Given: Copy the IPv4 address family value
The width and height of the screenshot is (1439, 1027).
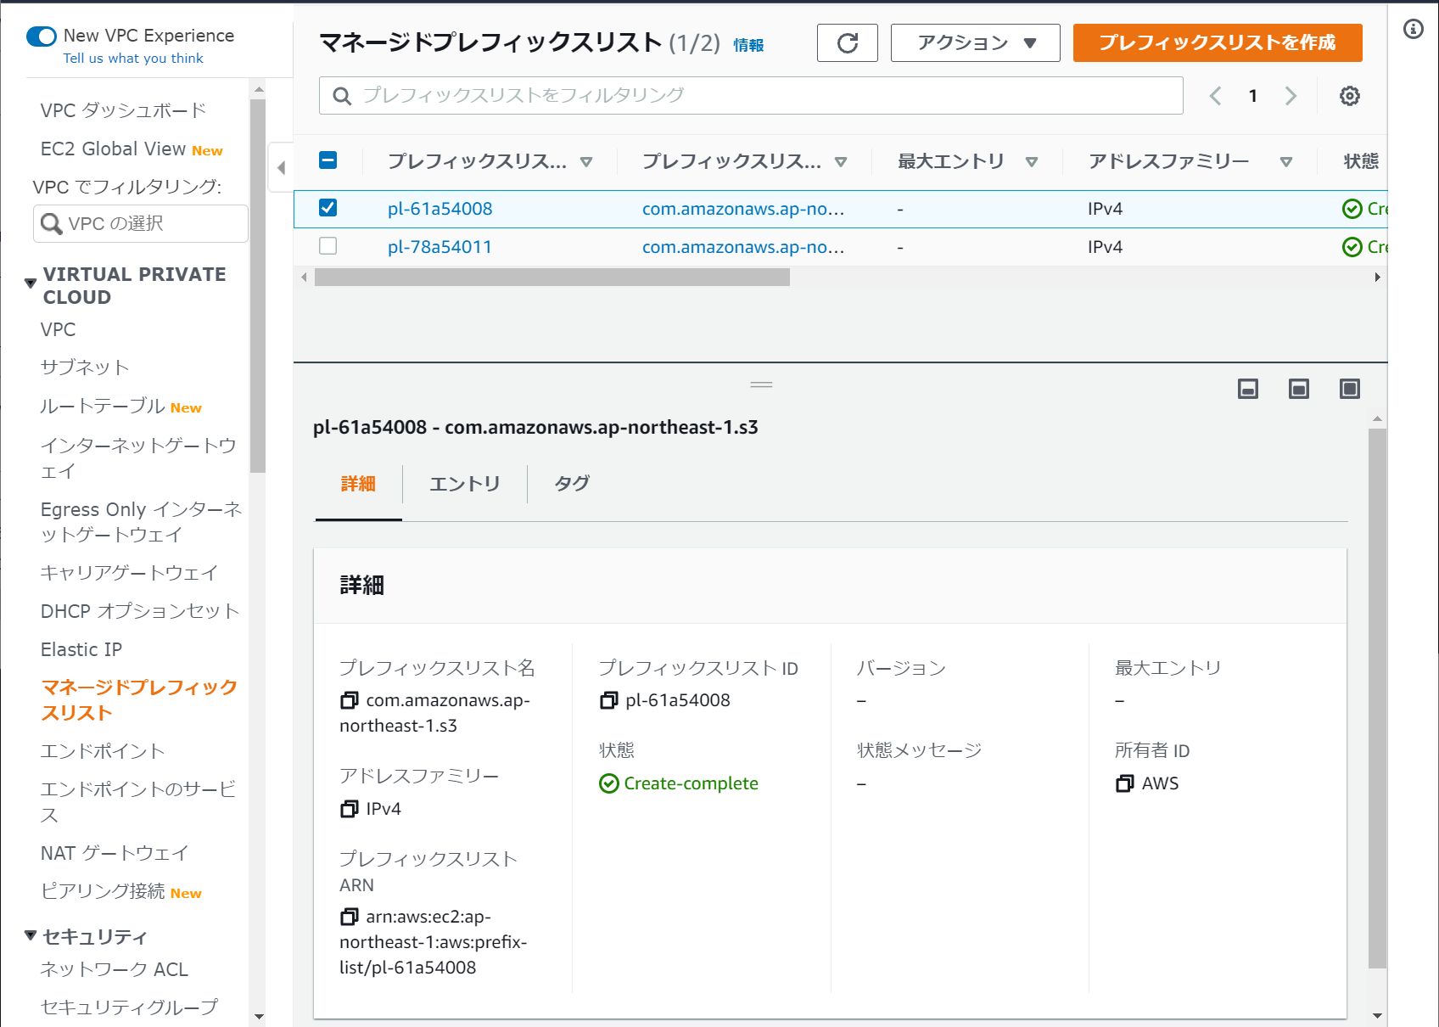Looking at the screenshot, I should click(349, 809).
